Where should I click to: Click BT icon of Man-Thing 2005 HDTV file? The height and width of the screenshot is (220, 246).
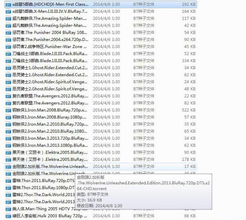8,209
